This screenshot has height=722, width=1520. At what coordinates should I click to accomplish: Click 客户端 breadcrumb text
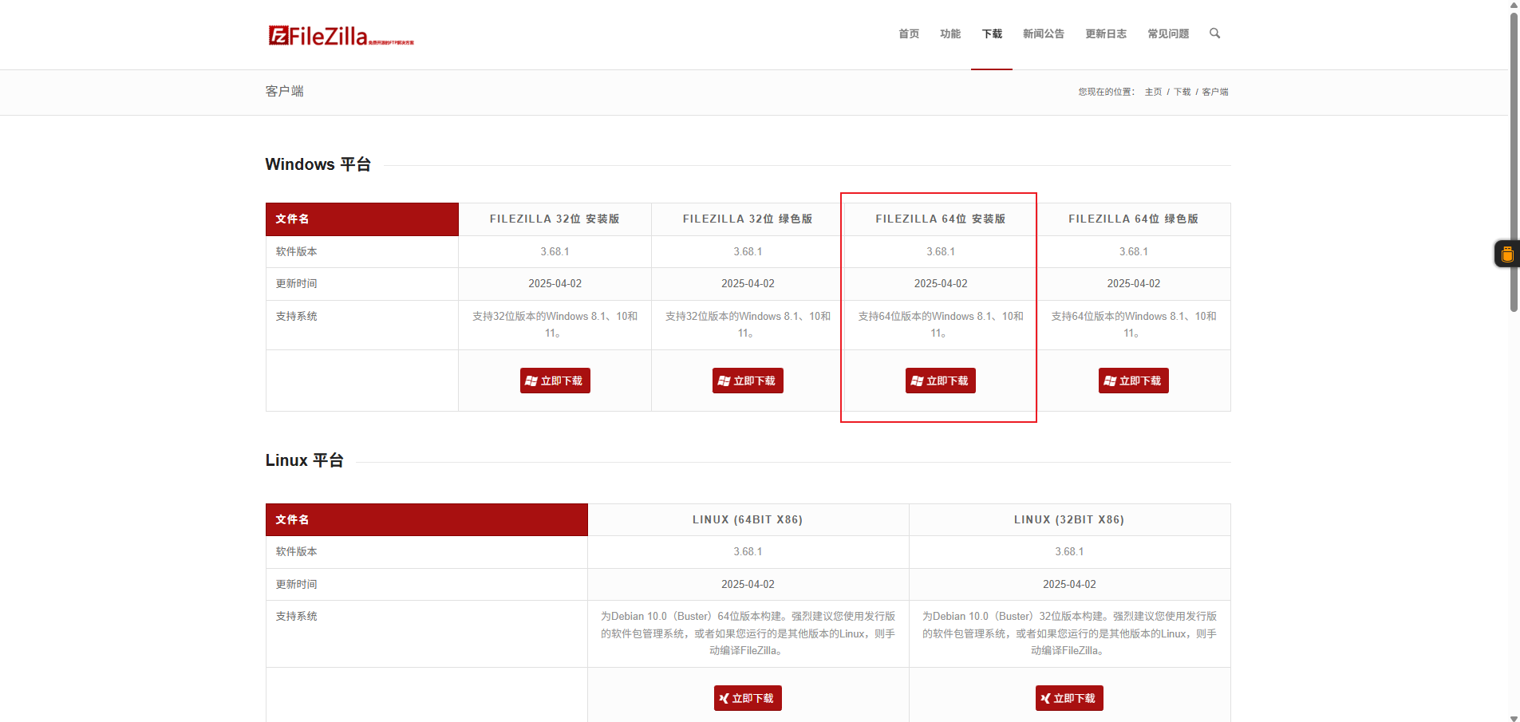tap(1215, 92)
